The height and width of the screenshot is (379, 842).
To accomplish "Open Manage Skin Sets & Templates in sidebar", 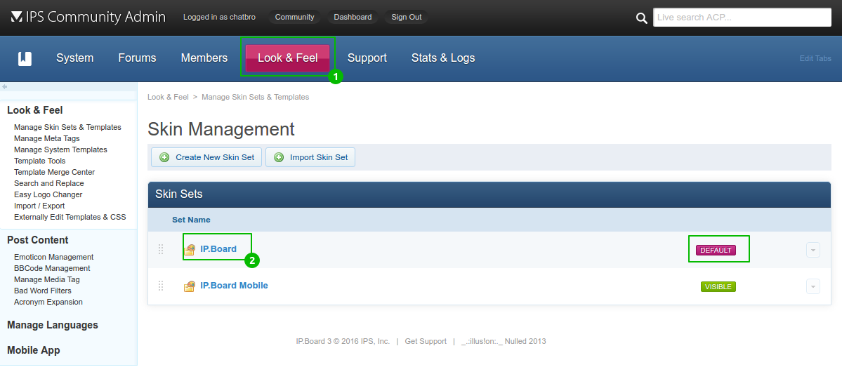I will coord(67,127).
